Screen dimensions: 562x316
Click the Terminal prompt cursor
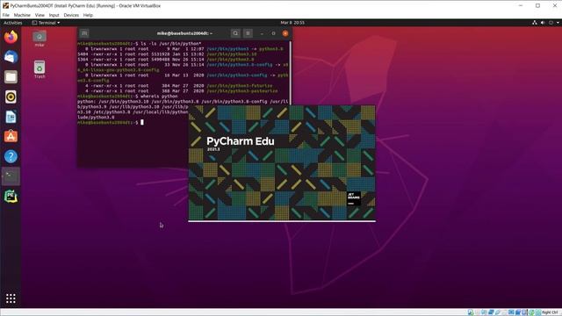tap(142, 123)
